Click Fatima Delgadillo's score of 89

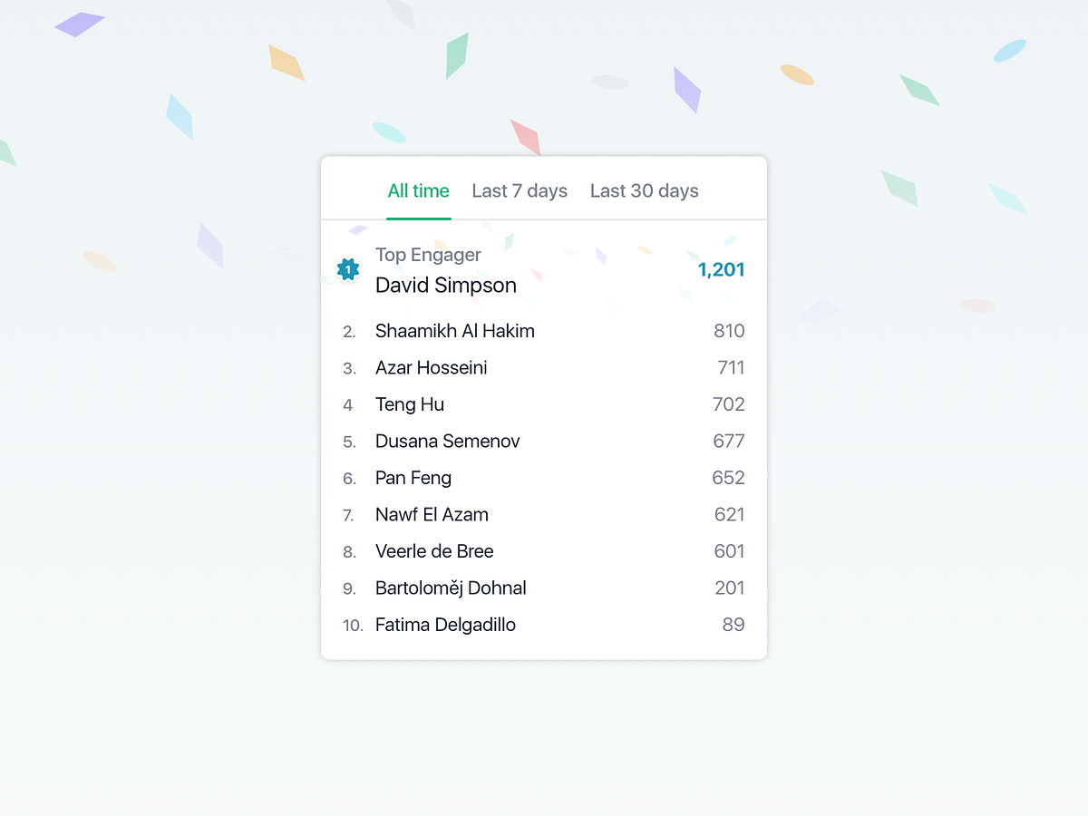coord(733,625)
